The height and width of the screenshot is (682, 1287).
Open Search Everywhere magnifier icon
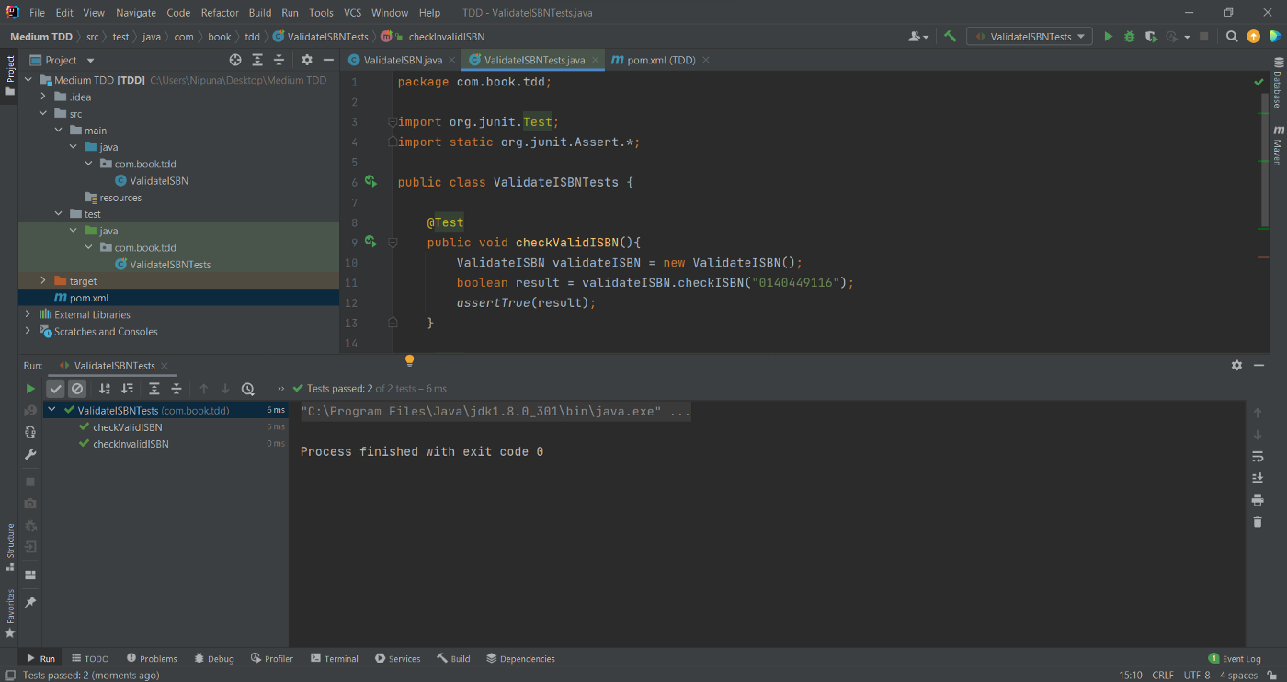click(x=1232, y=37)
